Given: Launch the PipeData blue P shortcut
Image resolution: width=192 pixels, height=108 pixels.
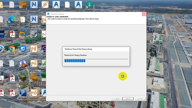Looking at the screenshot, I should [x=23, y=93].
